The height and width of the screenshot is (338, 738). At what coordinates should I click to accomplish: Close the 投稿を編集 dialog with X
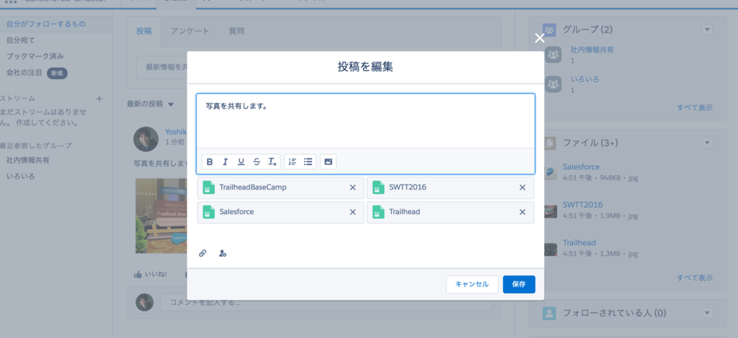tap(540, 38)
